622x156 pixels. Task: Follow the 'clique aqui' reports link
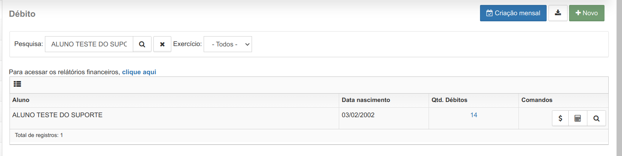(139, 72)
